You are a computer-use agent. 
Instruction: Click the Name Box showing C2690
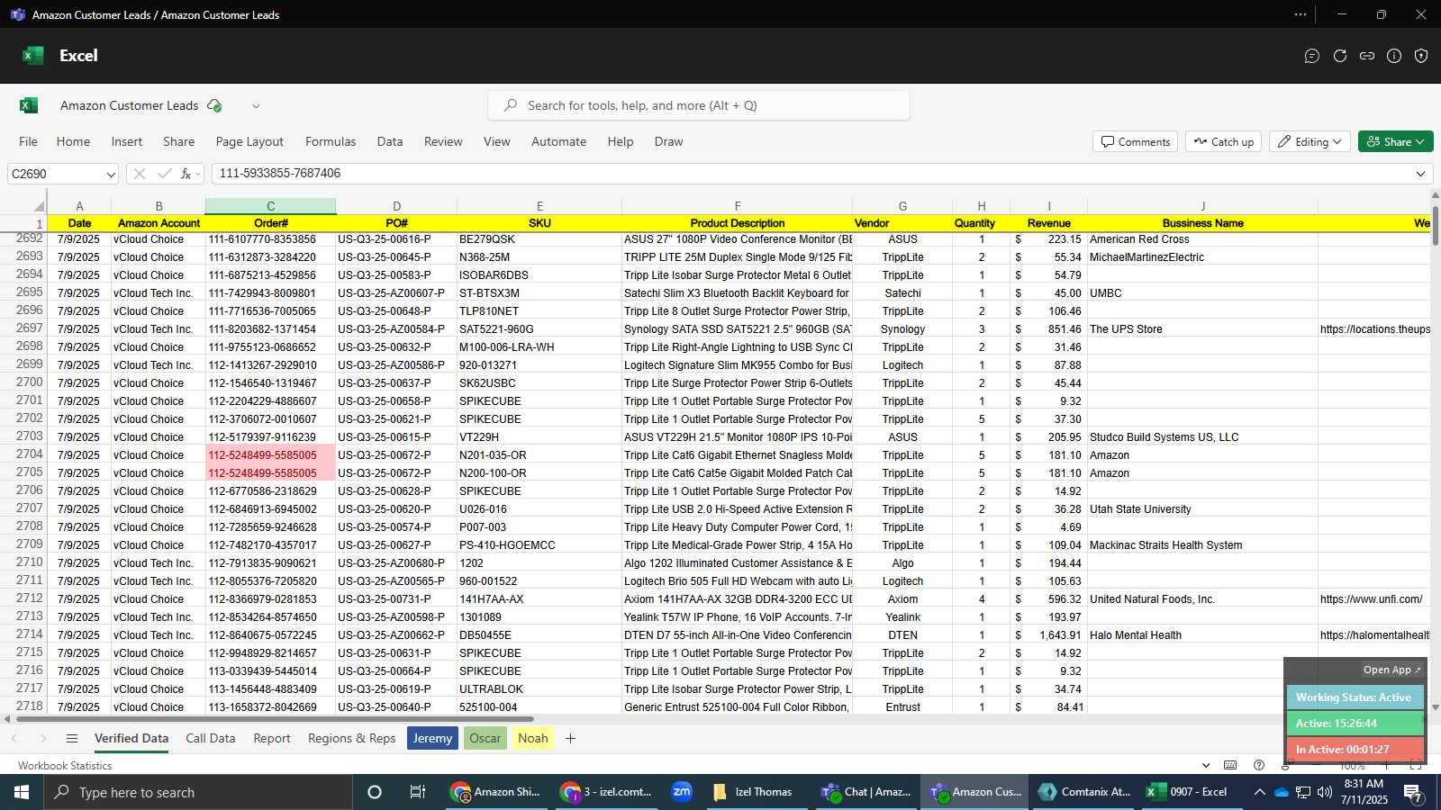tap(54, 174)
